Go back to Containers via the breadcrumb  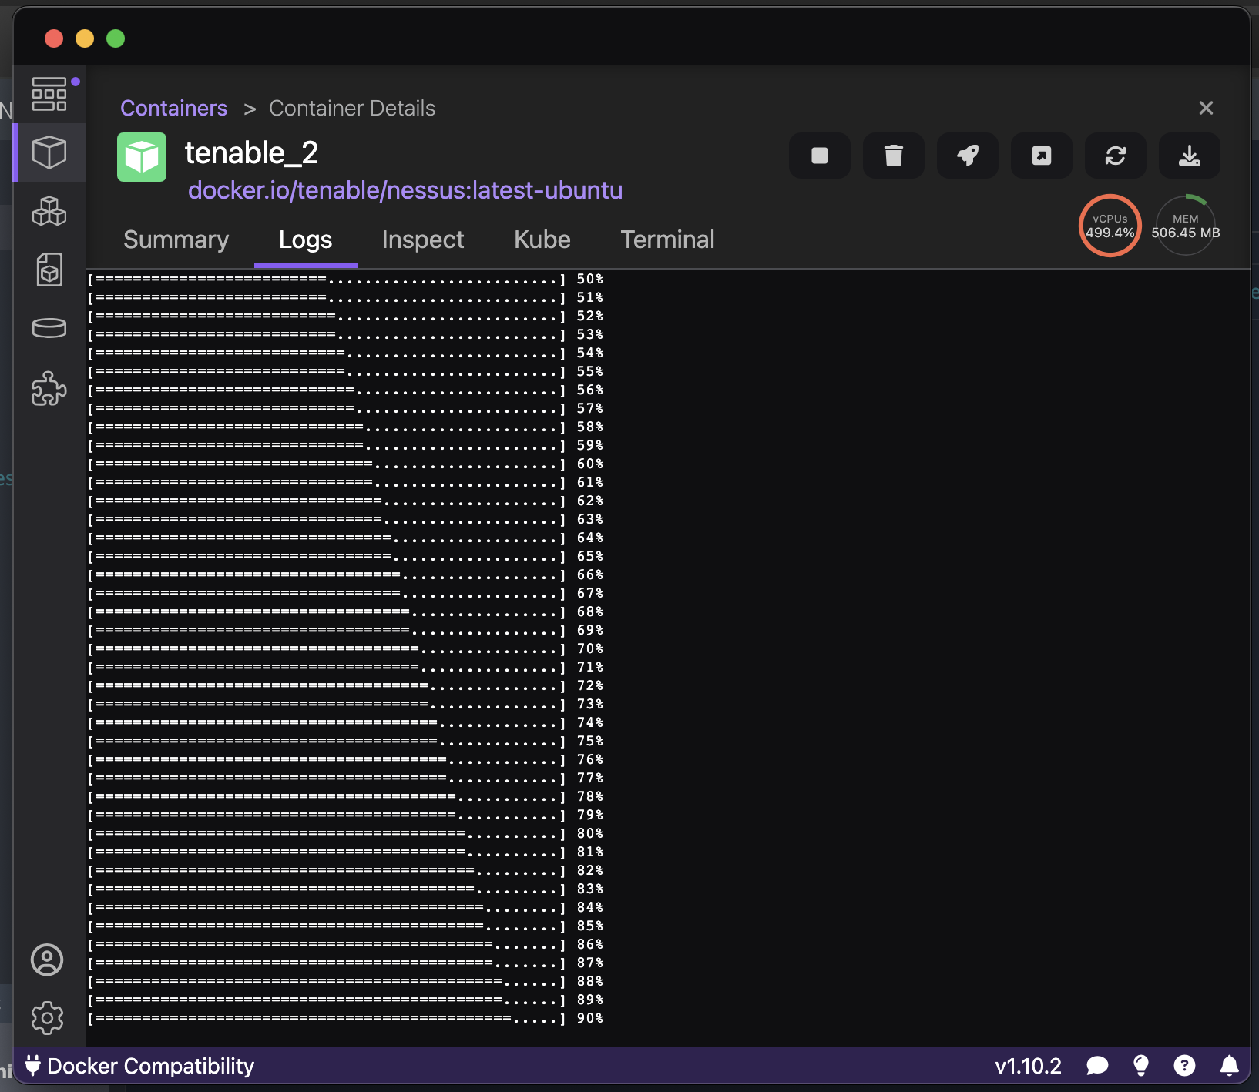click(174, 108)
